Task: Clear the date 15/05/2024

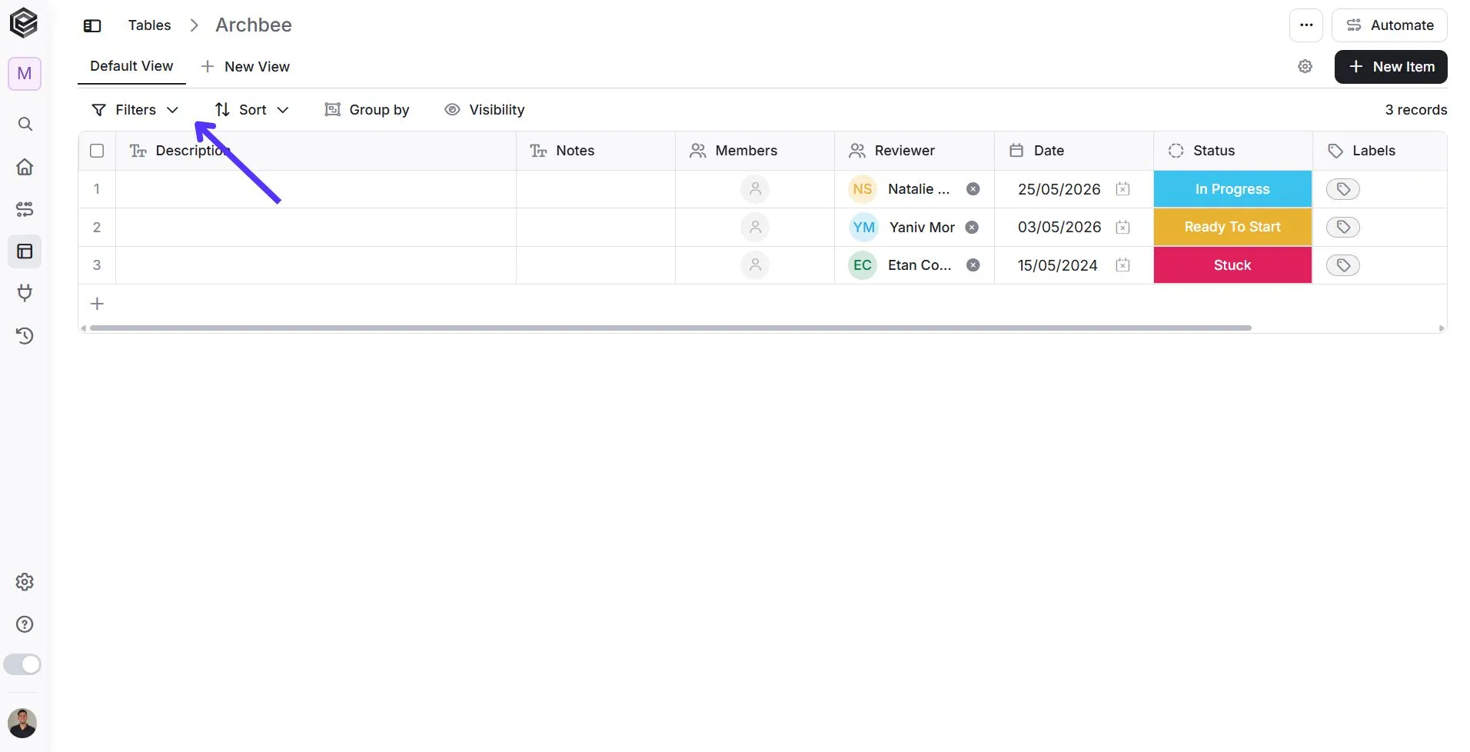Action: point(1122,265)
